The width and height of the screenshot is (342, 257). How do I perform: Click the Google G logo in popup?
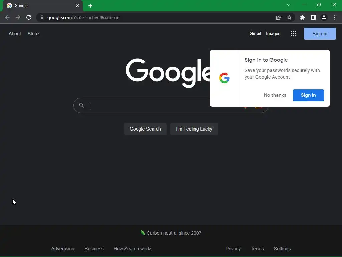(224, 78)
